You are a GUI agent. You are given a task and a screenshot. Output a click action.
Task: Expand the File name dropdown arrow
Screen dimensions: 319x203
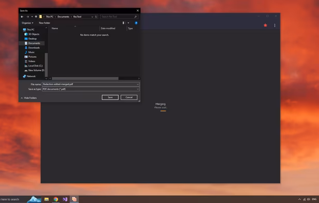tap(138, 84)
